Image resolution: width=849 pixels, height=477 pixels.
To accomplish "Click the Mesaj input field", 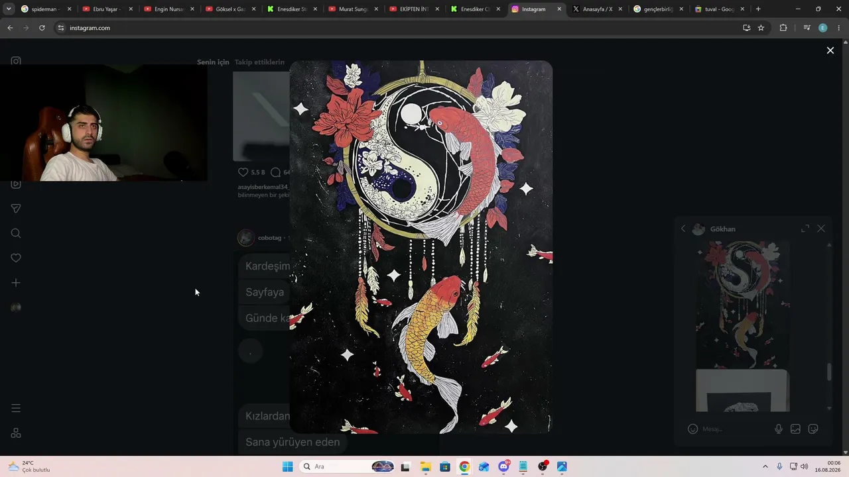I will pyautogui.click(x=735, y=429).
